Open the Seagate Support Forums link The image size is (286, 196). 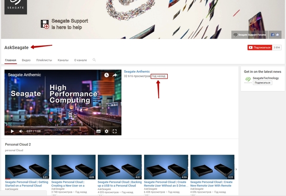[250, 35]
